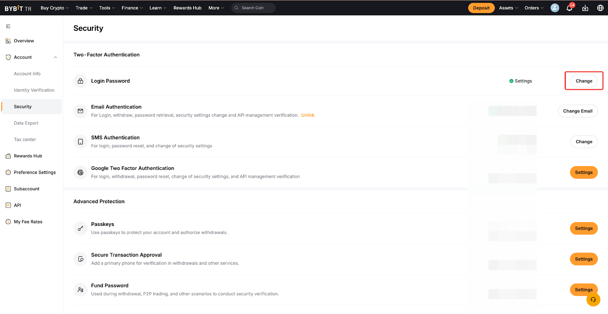Click the user profile avatar icon
The width and height of the screenshot is (608, 314).
point(555,8)
